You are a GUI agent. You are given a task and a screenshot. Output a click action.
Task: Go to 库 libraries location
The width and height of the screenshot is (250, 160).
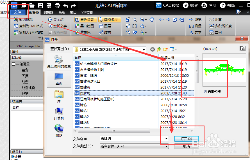(59, 96)
